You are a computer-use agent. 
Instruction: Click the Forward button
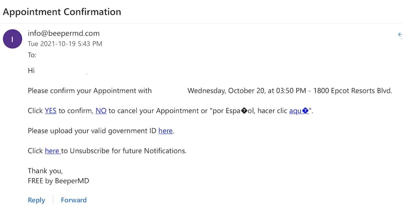[74, 200]
